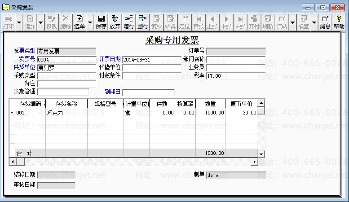Click the horizontal scrollbar left arrow
The image size is (349, 202).
(x=13, y=162)
